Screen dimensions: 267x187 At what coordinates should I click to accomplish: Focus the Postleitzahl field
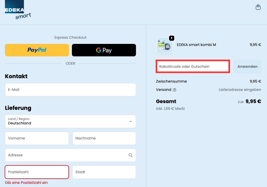tap(37, 172)
